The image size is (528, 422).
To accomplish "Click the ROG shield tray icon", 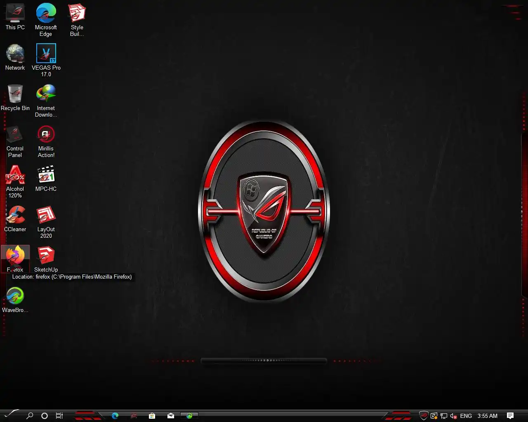I will tap(424, 416).
